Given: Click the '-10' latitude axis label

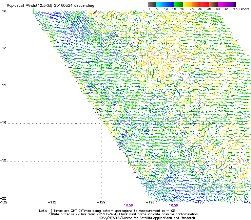Looking at the screenshot, I should pyautogui.click(x=3, y=11).
